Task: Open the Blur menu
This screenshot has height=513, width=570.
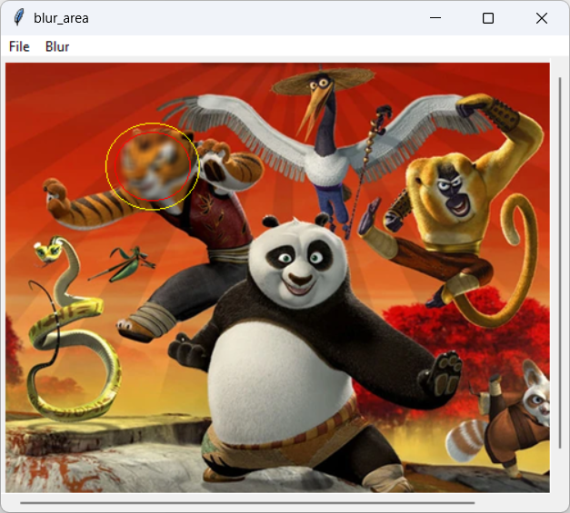Action: 56,46
